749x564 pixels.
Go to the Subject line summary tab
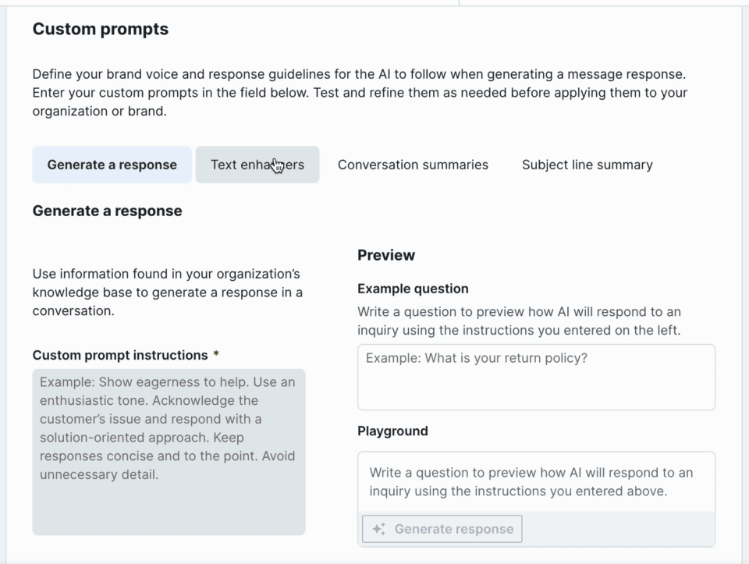click(587, 165)
